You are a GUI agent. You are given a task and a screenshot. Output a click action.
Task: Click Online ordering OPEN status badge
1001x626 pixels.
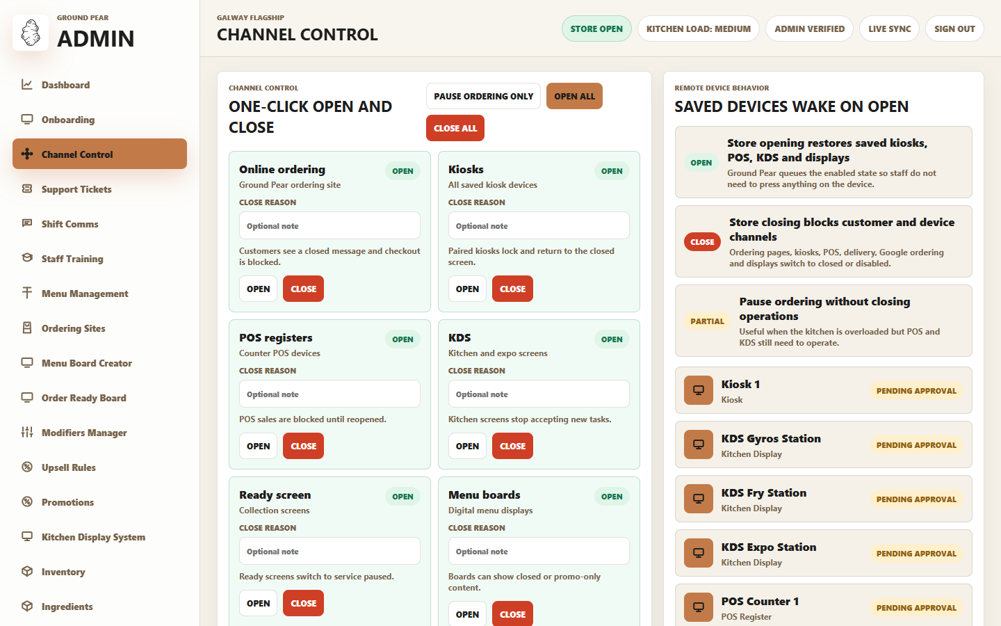[402, 170]
